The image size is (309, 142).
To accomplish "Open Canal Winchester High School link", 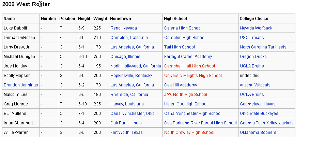I will pos(193,114).
